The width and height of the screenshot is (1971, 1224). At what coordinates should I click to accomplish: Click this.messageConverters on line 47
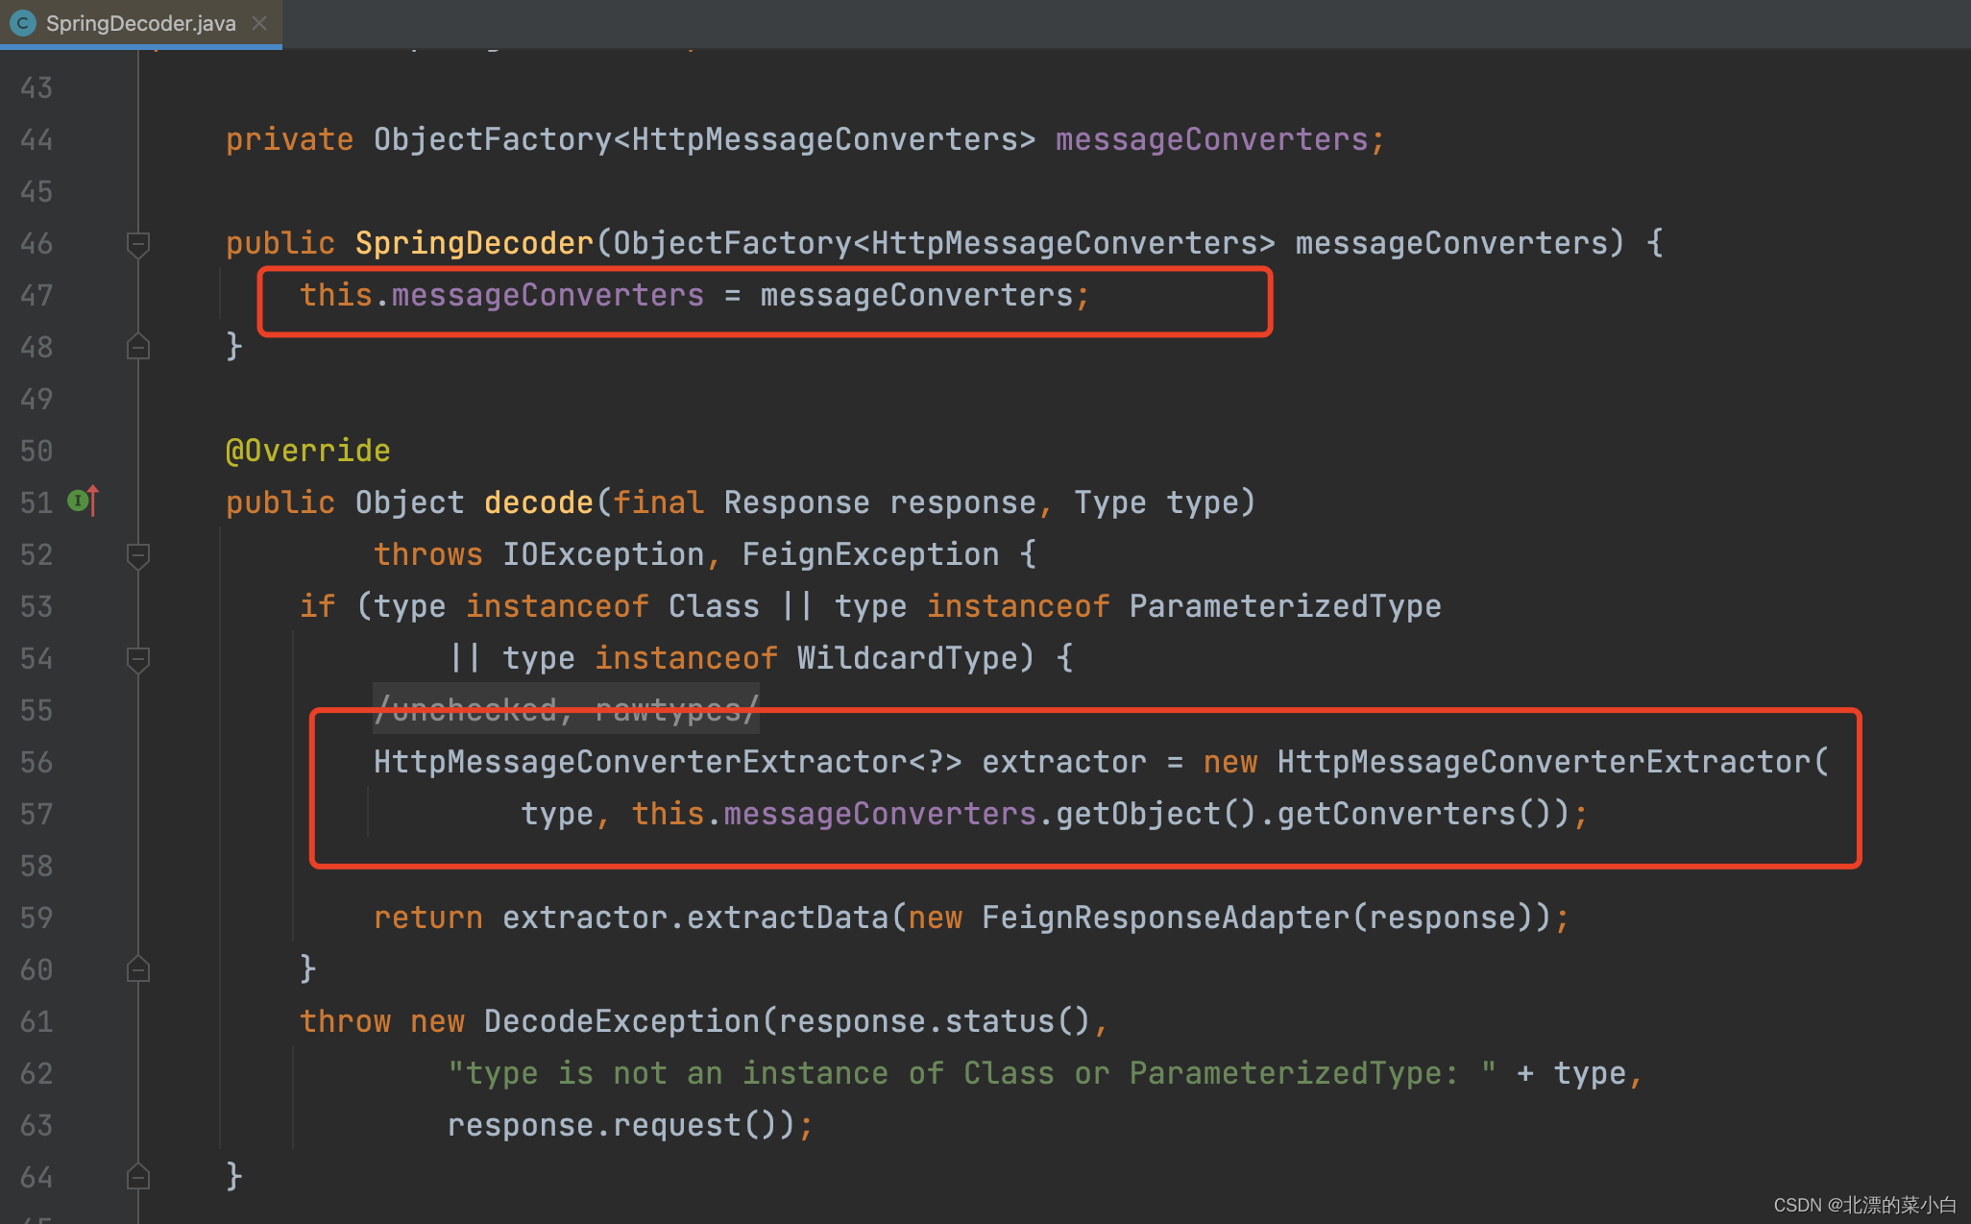click(501, 295)
